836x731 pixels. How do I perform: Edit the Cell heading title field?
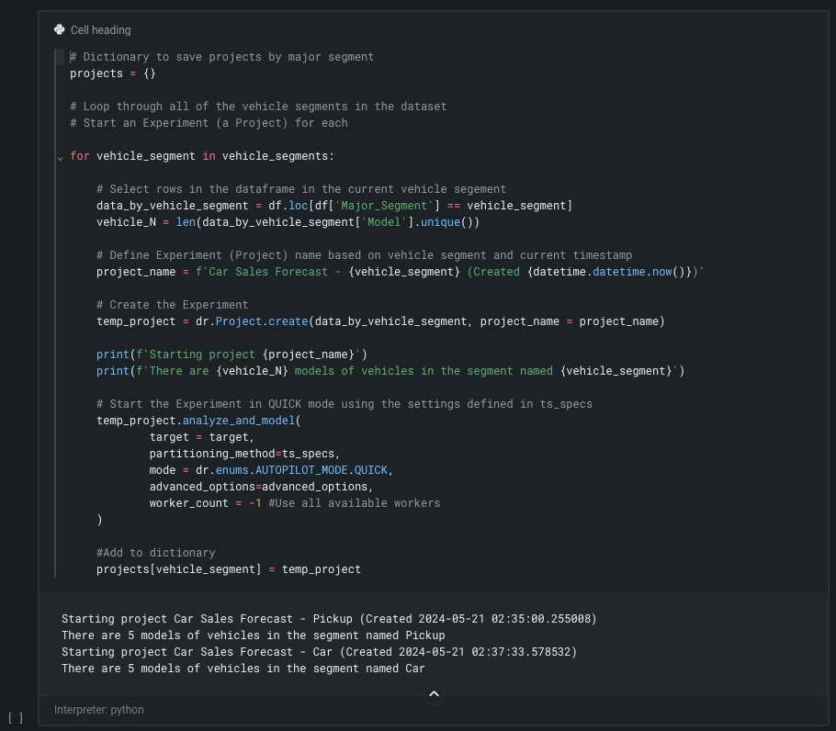pyautogui.click(x=101, y=30)
